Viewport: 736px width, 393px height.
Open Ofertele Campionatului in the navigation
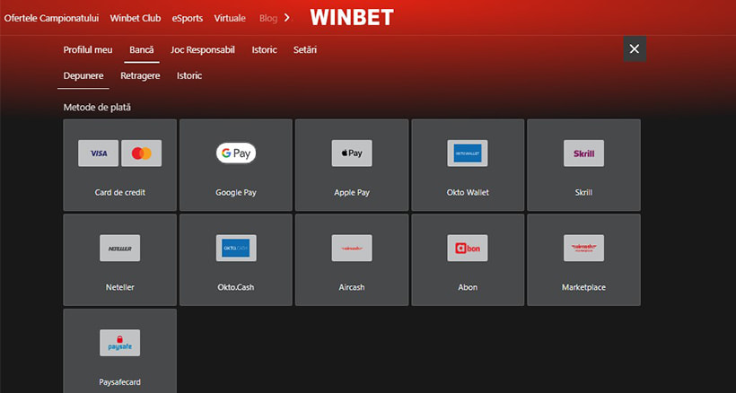(52, 18)
